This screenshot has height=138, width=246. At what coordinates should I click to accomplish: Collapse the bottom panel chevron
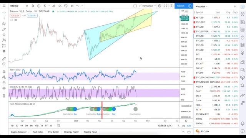[183, 132]
